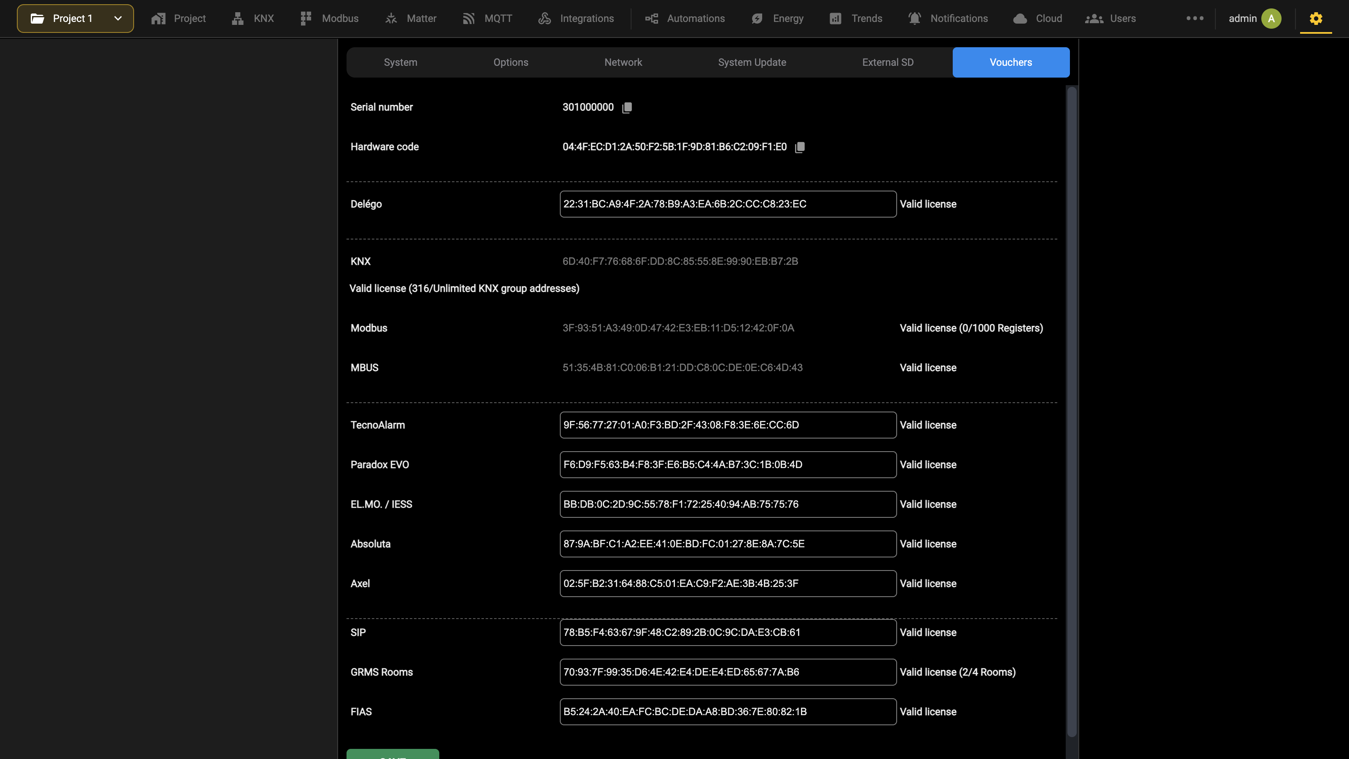The image size is (1349, 759).
Task: Open the Users group icon
Action: (1094, 19)
